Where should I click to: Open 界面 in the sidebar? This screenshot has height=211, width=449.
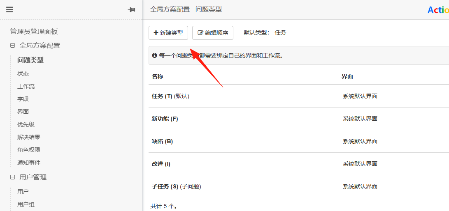[23, 112]
